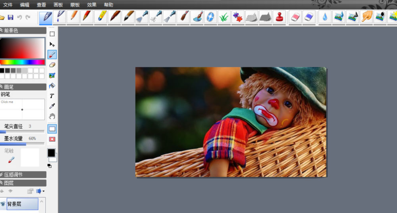
Task: Select the picture burn dark circle tool
Action: tap(380, 17)
